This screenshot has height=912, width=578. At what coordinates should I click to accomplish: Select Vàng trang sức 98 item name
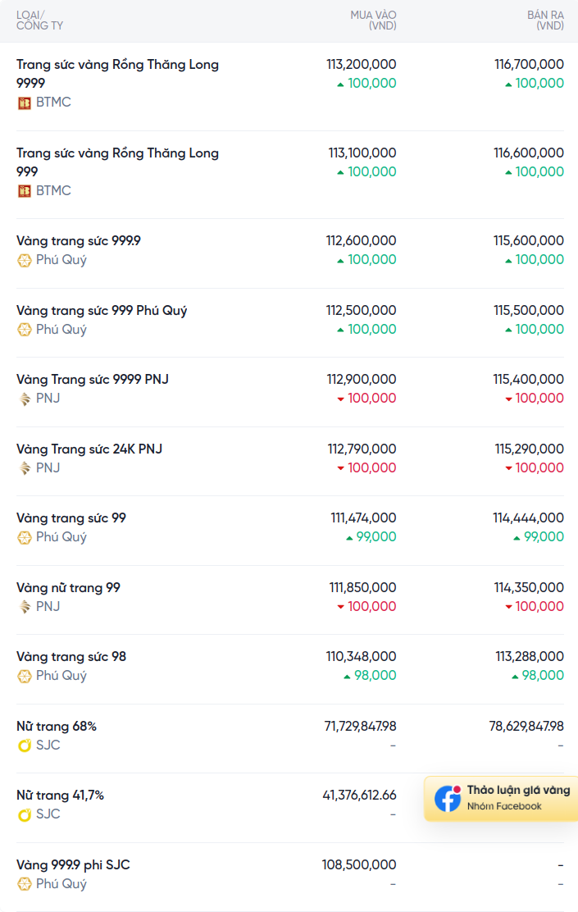click(x=71, y=657)
